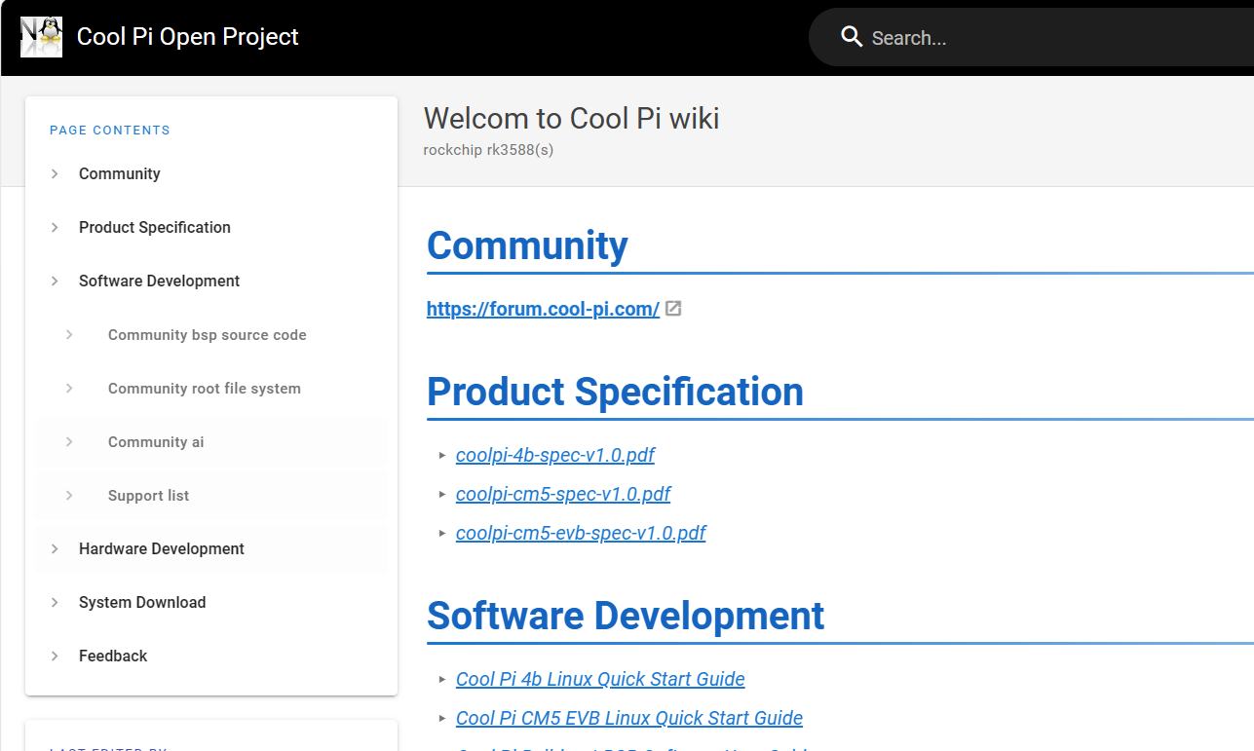Open coolpi-4b-spec-v1.0.pdf link

(x=555, y=455)
